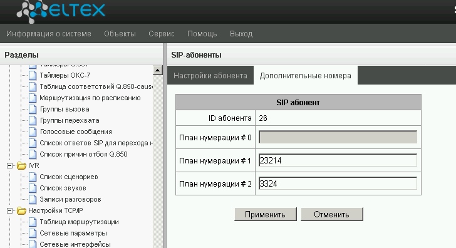Click the План нумерации # 1 field

coord(338,160)
